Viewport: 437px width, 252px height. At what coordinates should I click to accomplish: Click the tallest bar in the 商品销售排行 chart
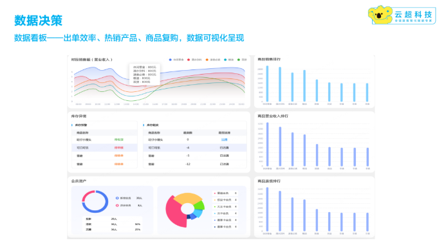(267, 84)
